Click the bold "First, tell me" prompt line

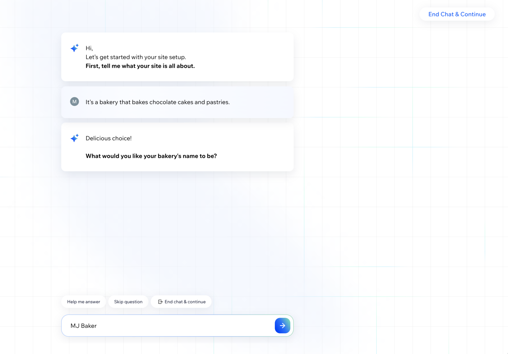tap(140, 66)
